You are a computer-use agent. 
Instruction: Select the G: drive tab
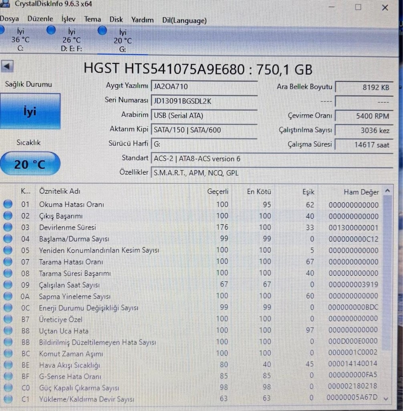pyautogui.click(x=123, y=41)
